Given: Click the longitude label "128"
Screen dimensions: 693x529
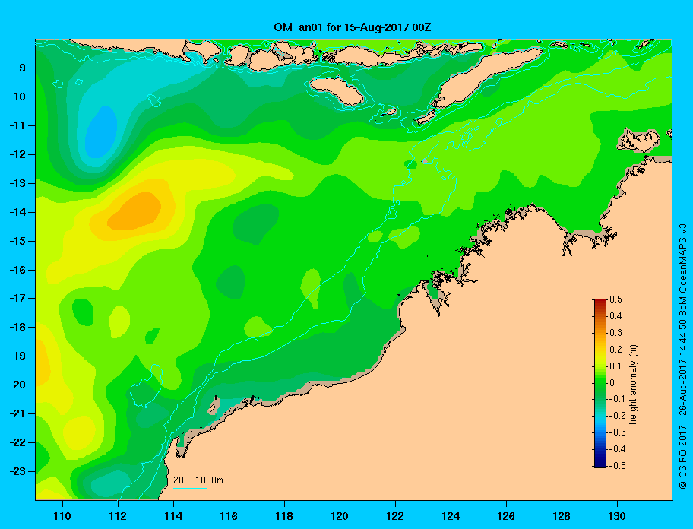Looking at the screenshot, I should 562,516.
